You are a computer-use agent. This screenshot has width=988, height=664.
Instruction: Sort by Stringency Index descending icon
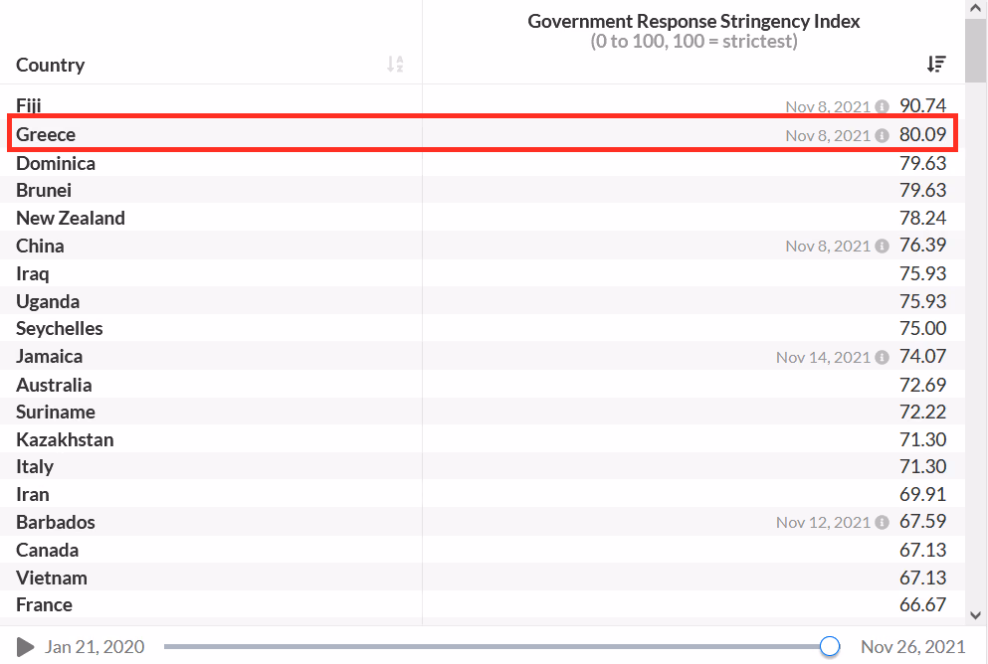[x=936, y=64]
